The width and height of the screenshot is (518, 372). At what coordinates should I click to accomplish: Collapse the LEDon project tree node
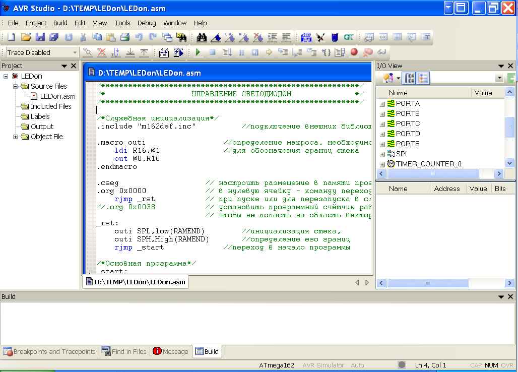pos(6,76)
